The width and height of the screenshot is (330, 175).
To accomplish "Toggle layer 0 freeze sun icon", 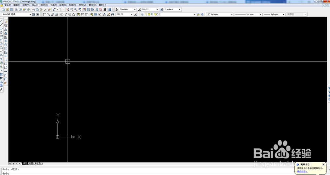I will 149,14.
